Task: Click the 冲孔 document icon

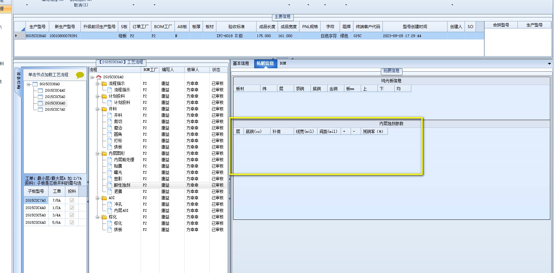Action: coord(110,204)
